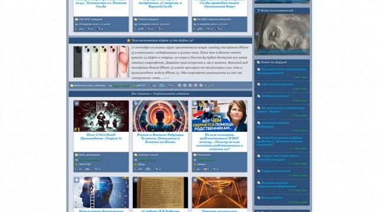Open orange-lit bridge tunnel thumbnail

(220, 193)
